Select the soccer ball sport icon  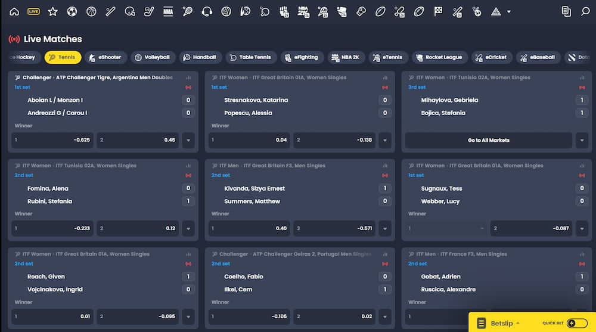click(x=72, y=12)
